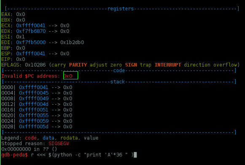Click the INTERRUPT flag in EFLAGS
This screenshot has height=165, width=245.
tap(168, 65)
